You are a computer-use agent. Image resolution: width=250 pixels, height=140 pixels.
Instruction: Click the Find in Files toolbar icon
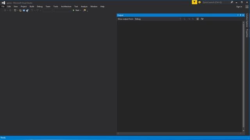pos(85,10)
